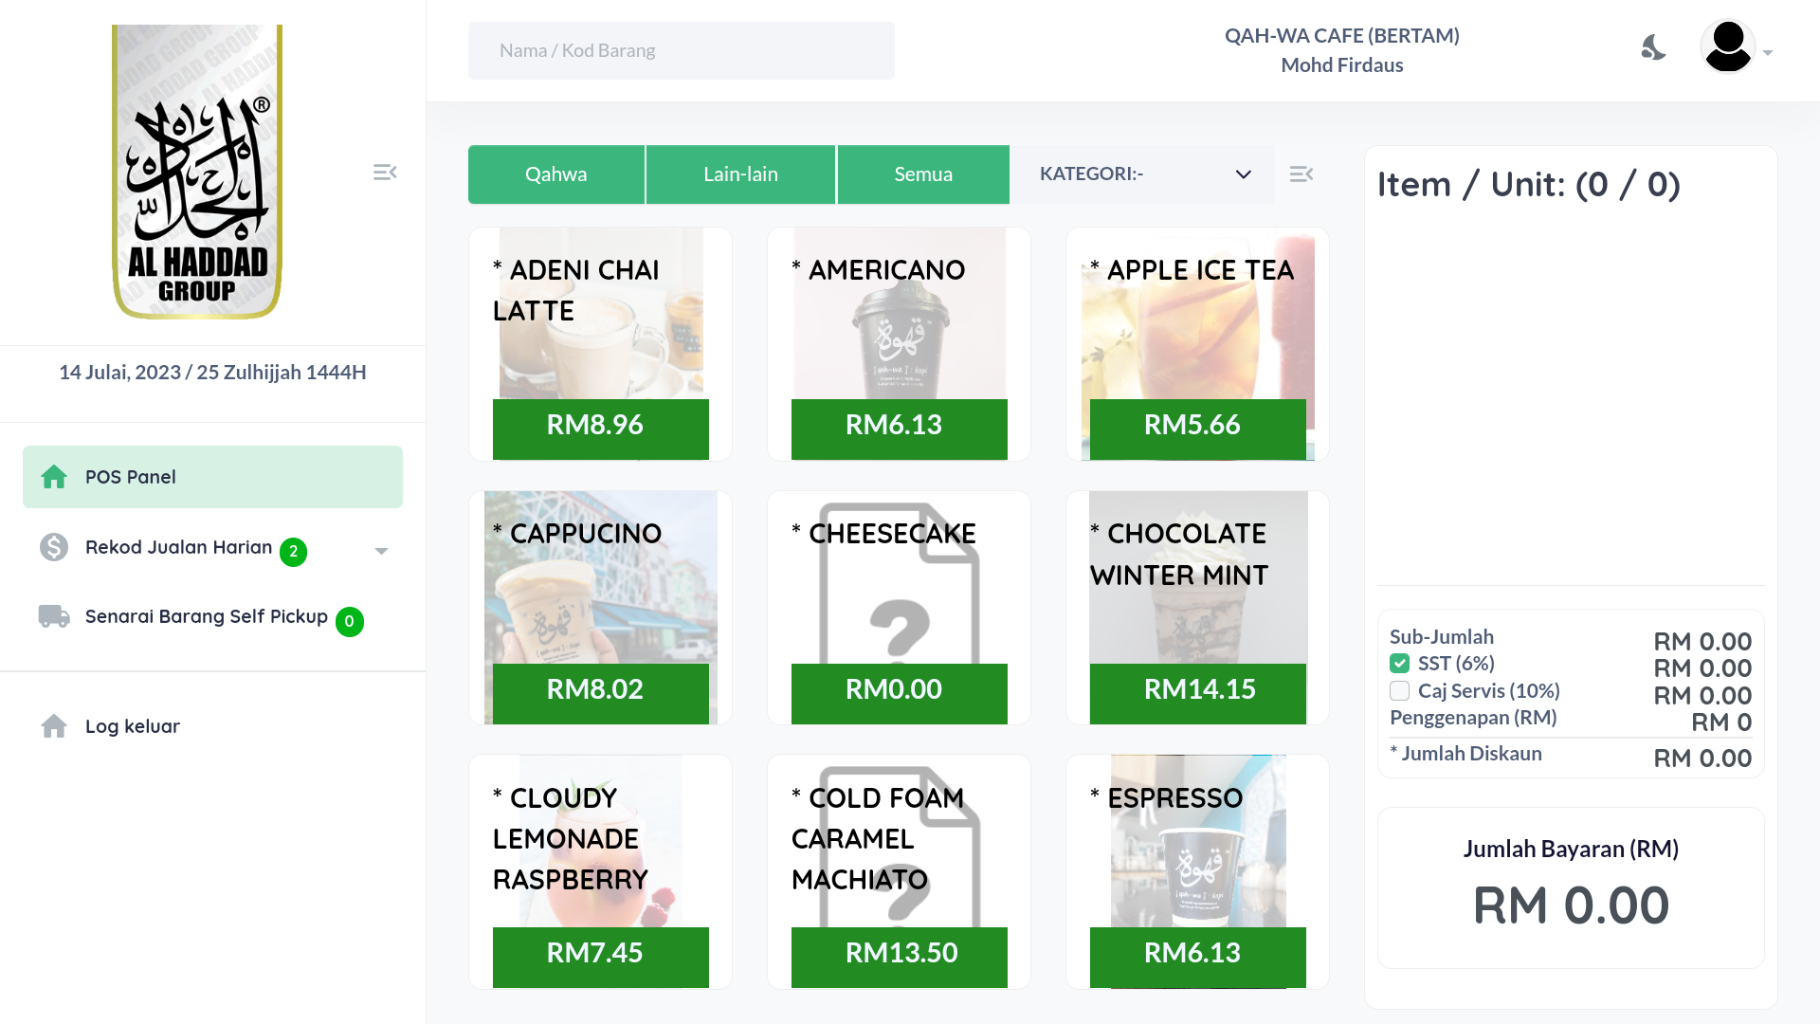Image resolution: width=1820 pixels, height=1024 pixels.
Task: Toggle dark mode moon icon
Action: [1653, 47]
